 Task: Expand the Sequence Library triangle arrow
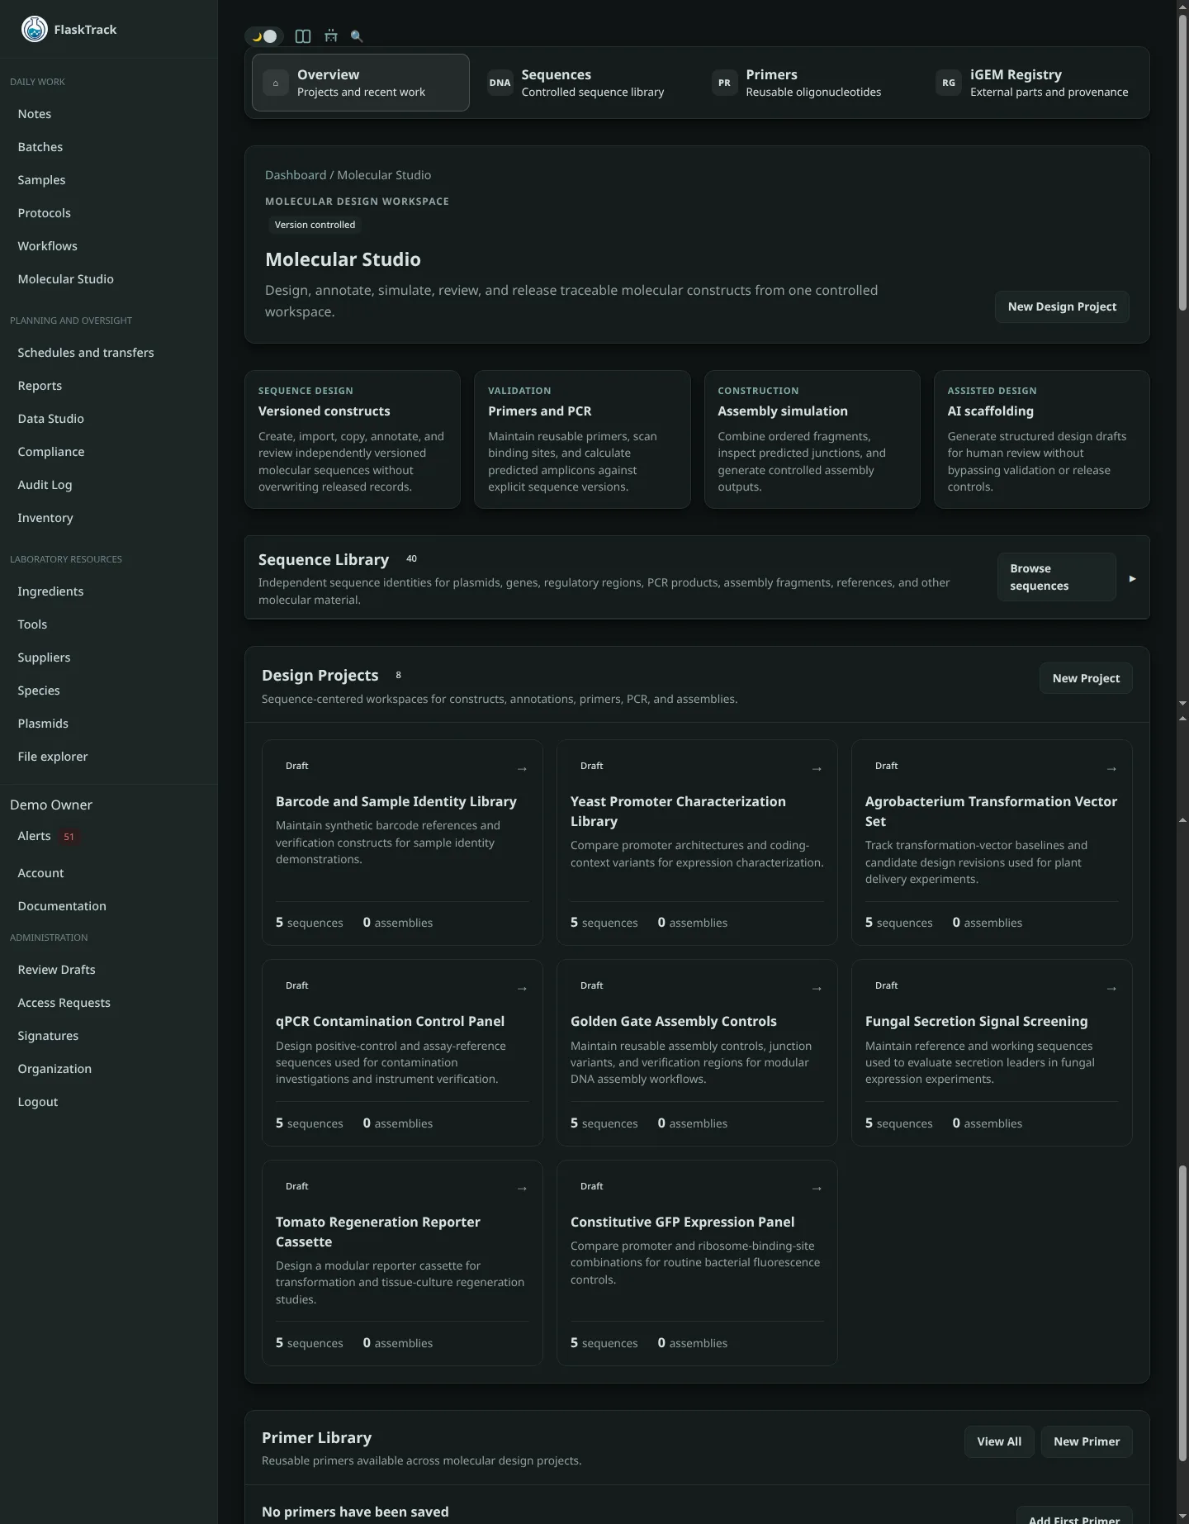coord(1132,578)
